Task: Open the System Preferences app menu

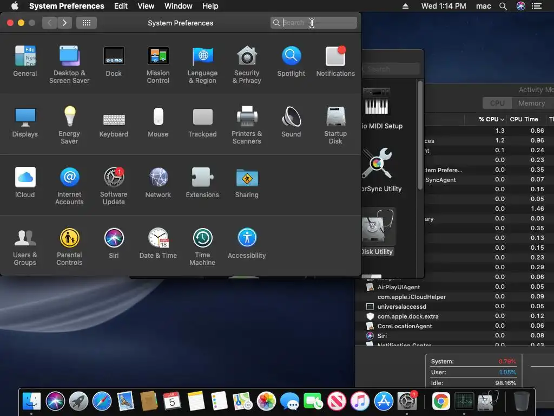Action: (x=67, y=6)
